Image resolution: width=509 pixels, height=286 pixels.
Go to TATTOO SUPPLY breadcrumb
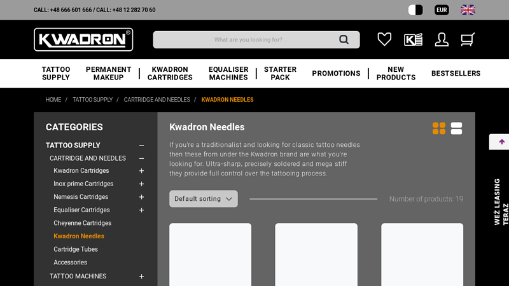point(92,100)
